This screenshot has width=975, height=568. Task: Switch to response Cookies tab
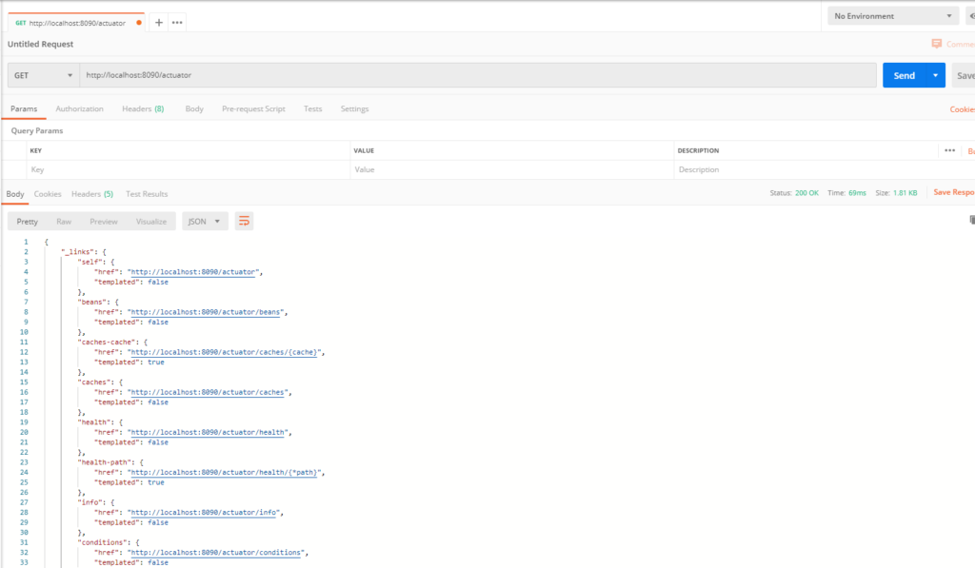[x=48, y=193]
